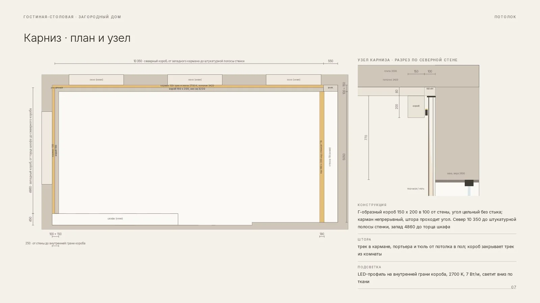This screenshot has height=303, width=540.
Task: Click the 'шкафы (ниже)' cabinet block
Action: coord(115,219)
